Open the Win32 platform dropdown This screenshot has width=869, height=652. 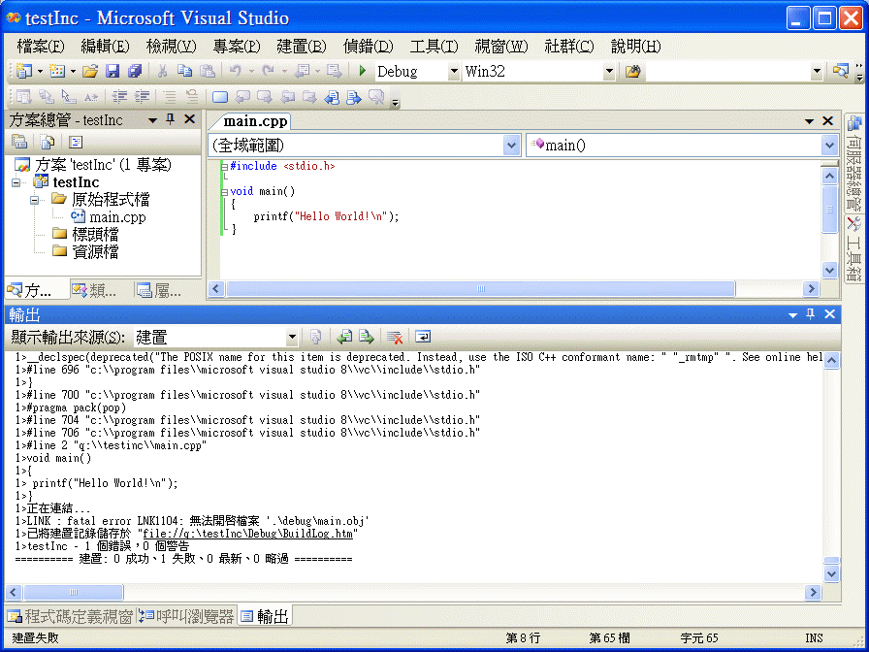point(609,71)
